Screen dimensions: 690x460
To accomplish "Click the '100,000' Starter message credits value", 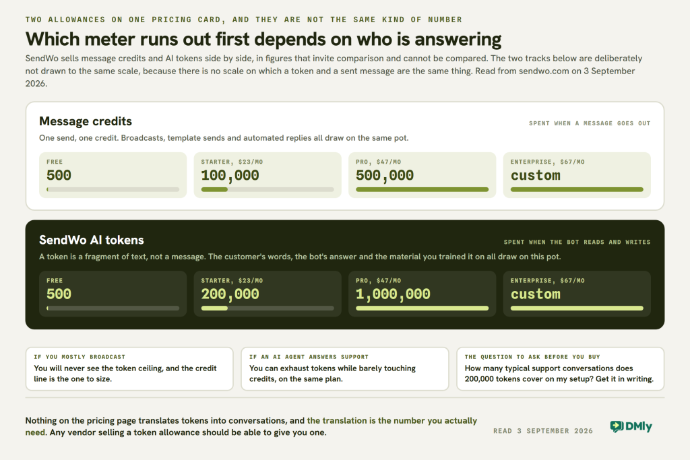I will coord(230,176).
